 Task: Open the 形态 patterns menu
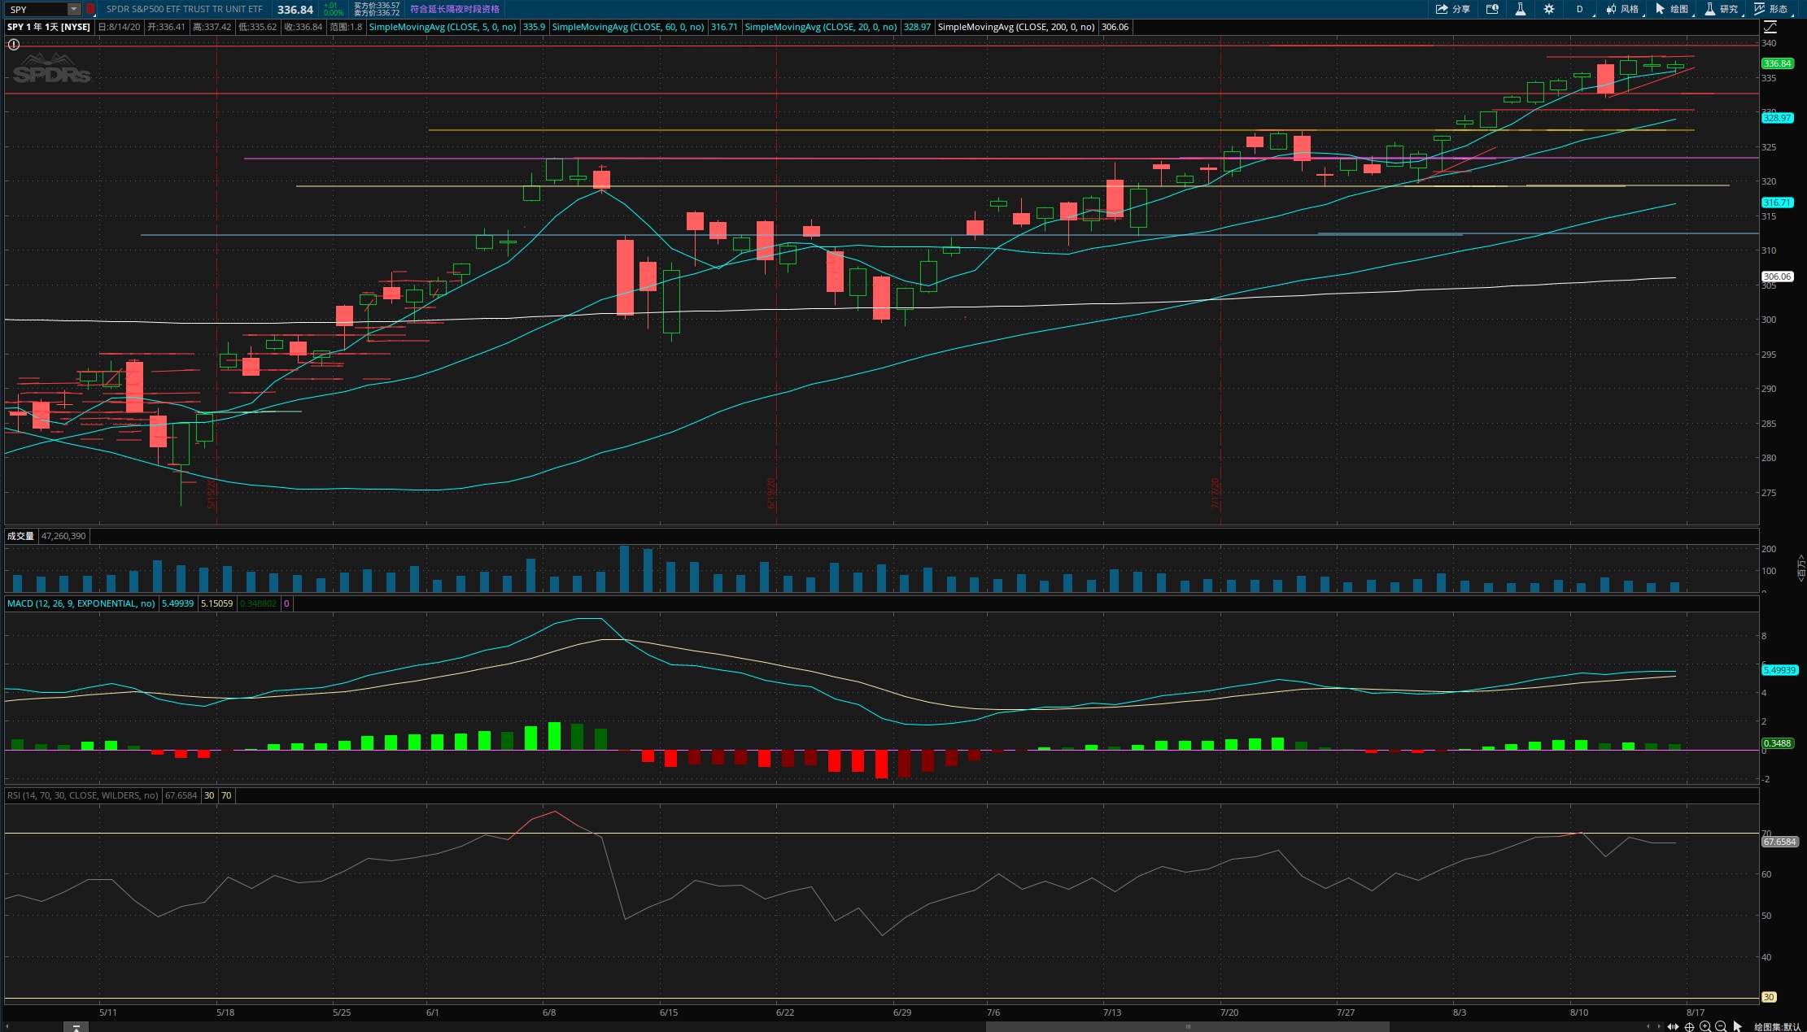(1772, 9)
